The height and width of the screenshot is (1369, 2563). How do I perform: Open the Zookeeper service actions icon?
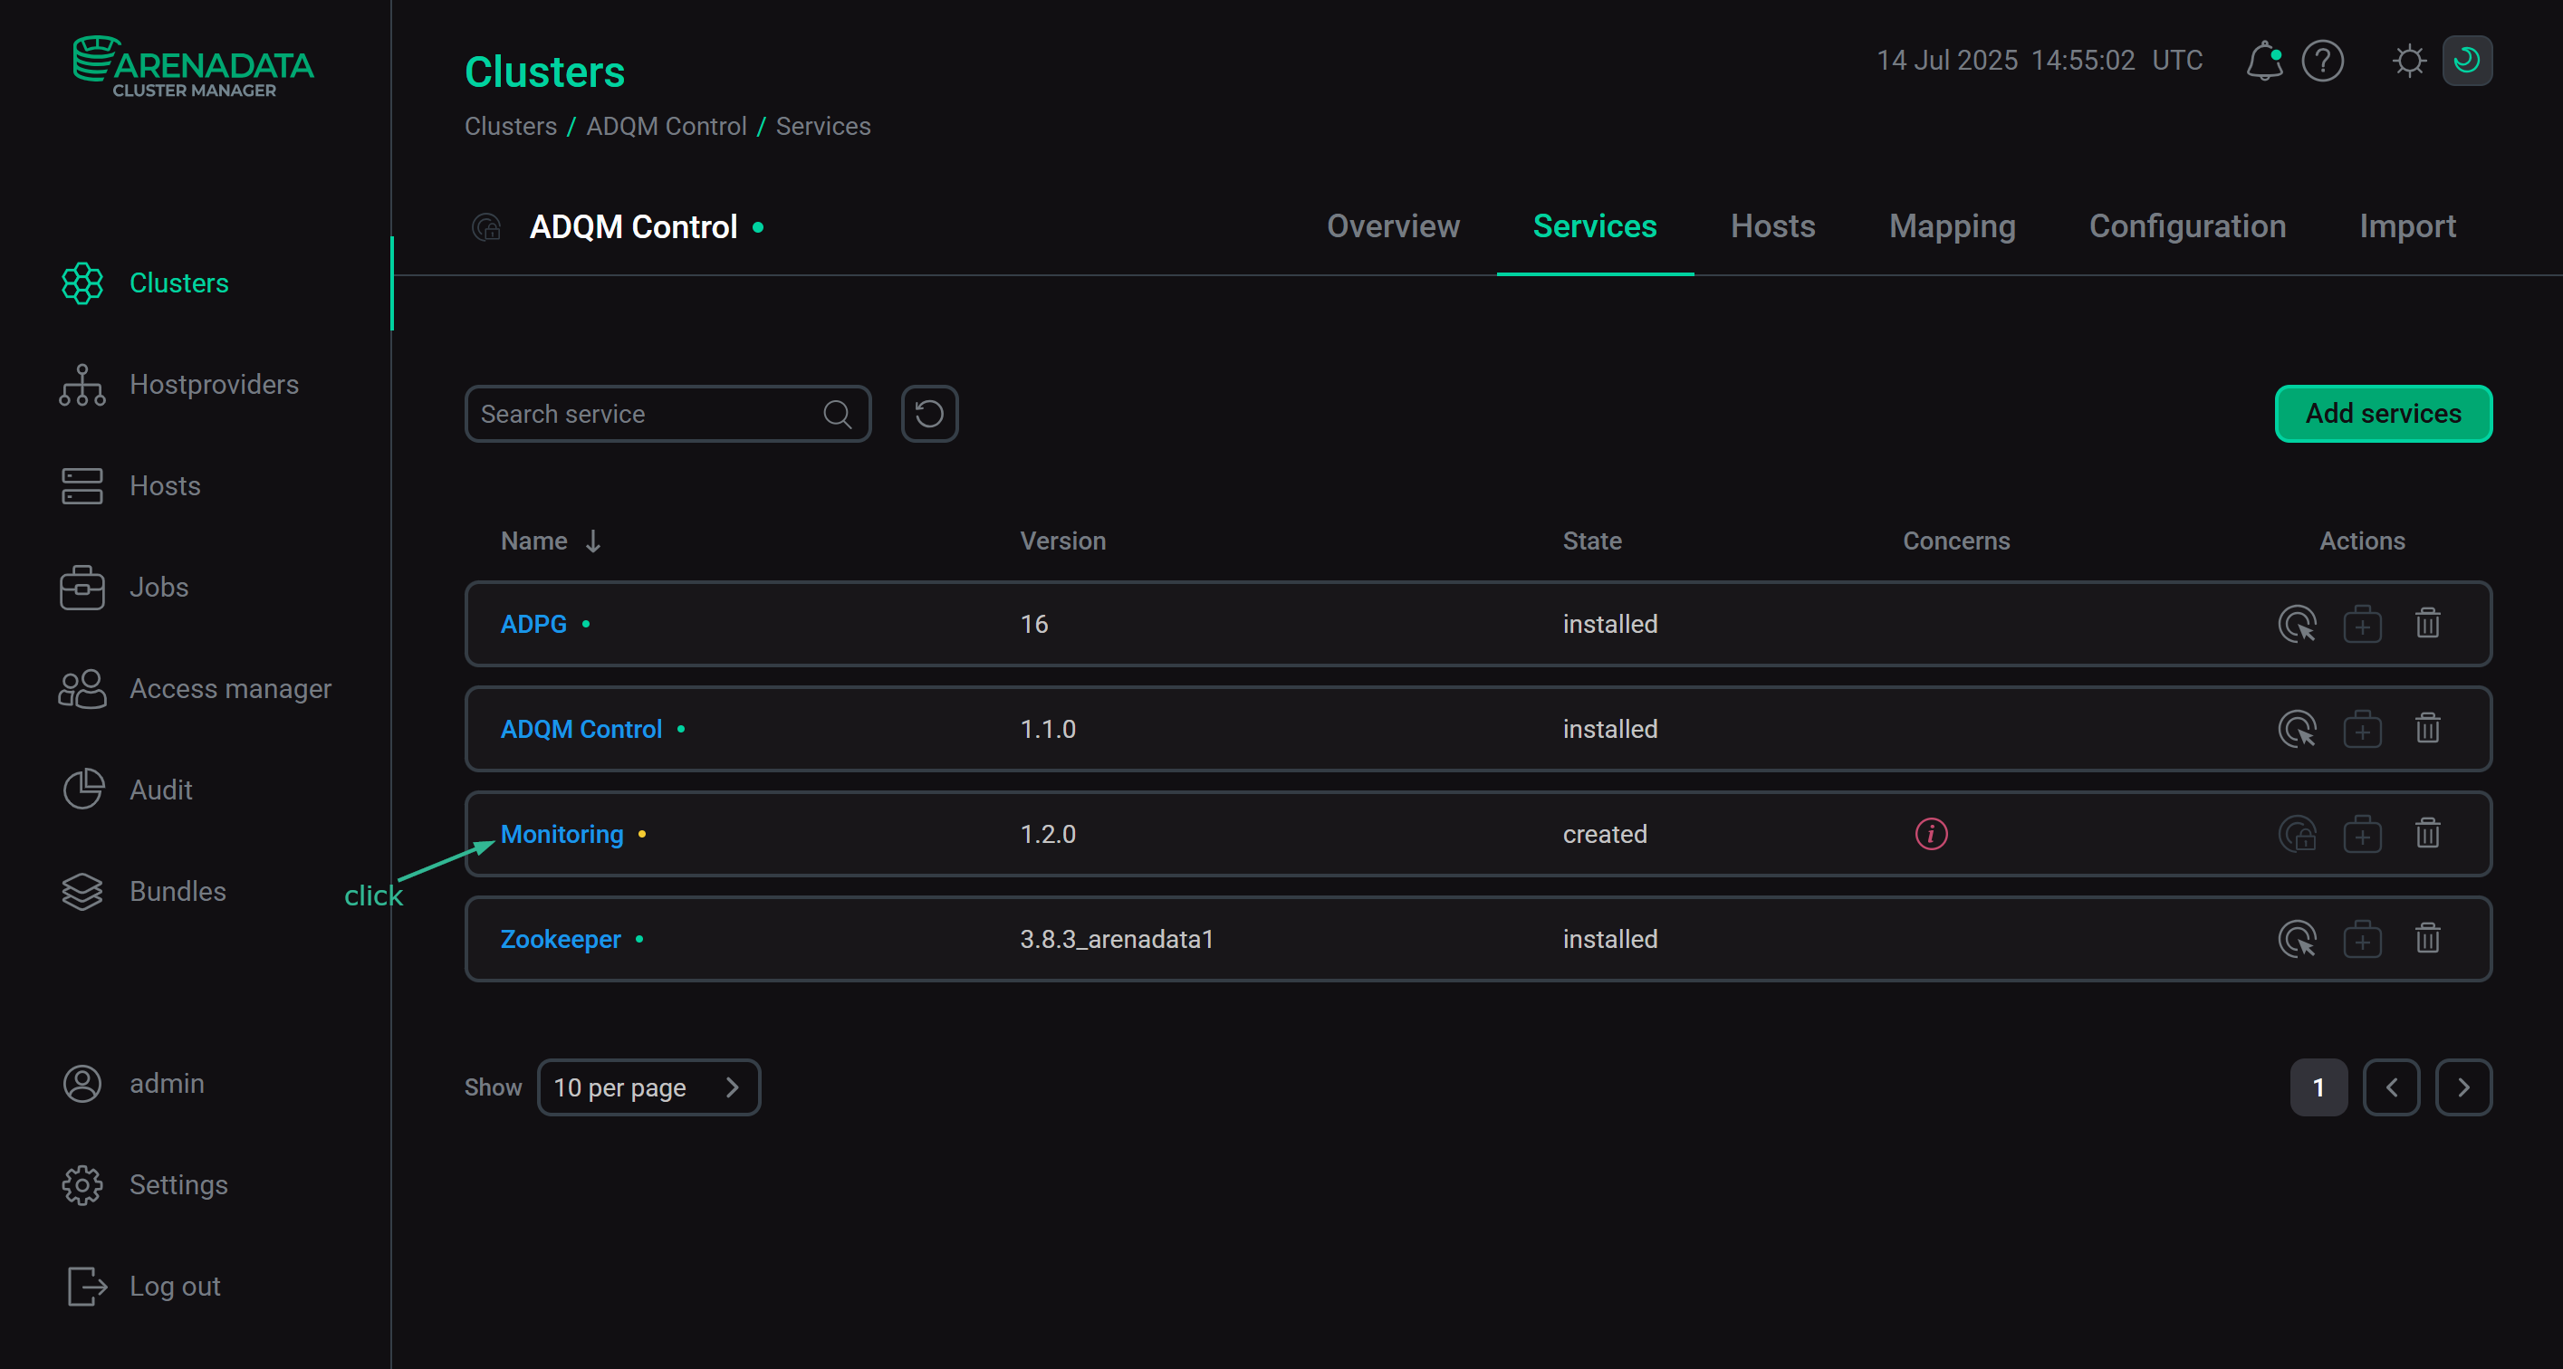[2297, 938]
